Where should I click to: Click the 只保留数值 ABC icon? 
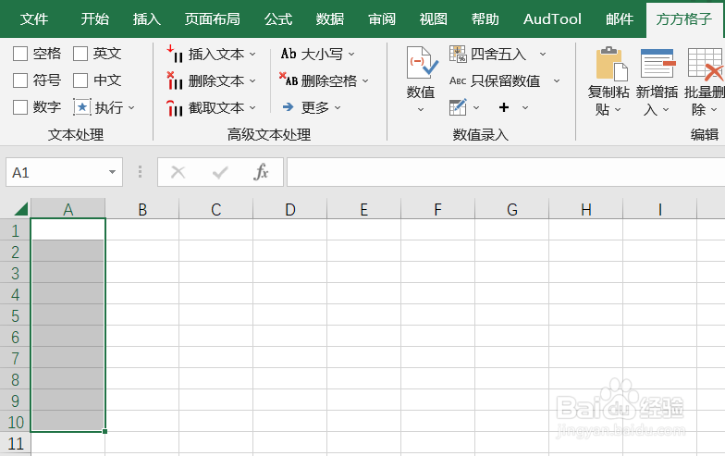point(458,81)
